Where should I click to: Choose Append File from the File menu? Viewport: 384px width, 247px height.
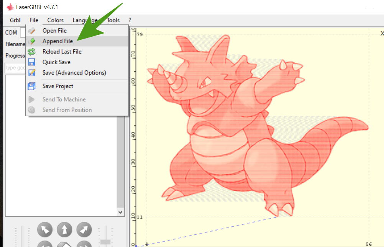coord(77,41)
